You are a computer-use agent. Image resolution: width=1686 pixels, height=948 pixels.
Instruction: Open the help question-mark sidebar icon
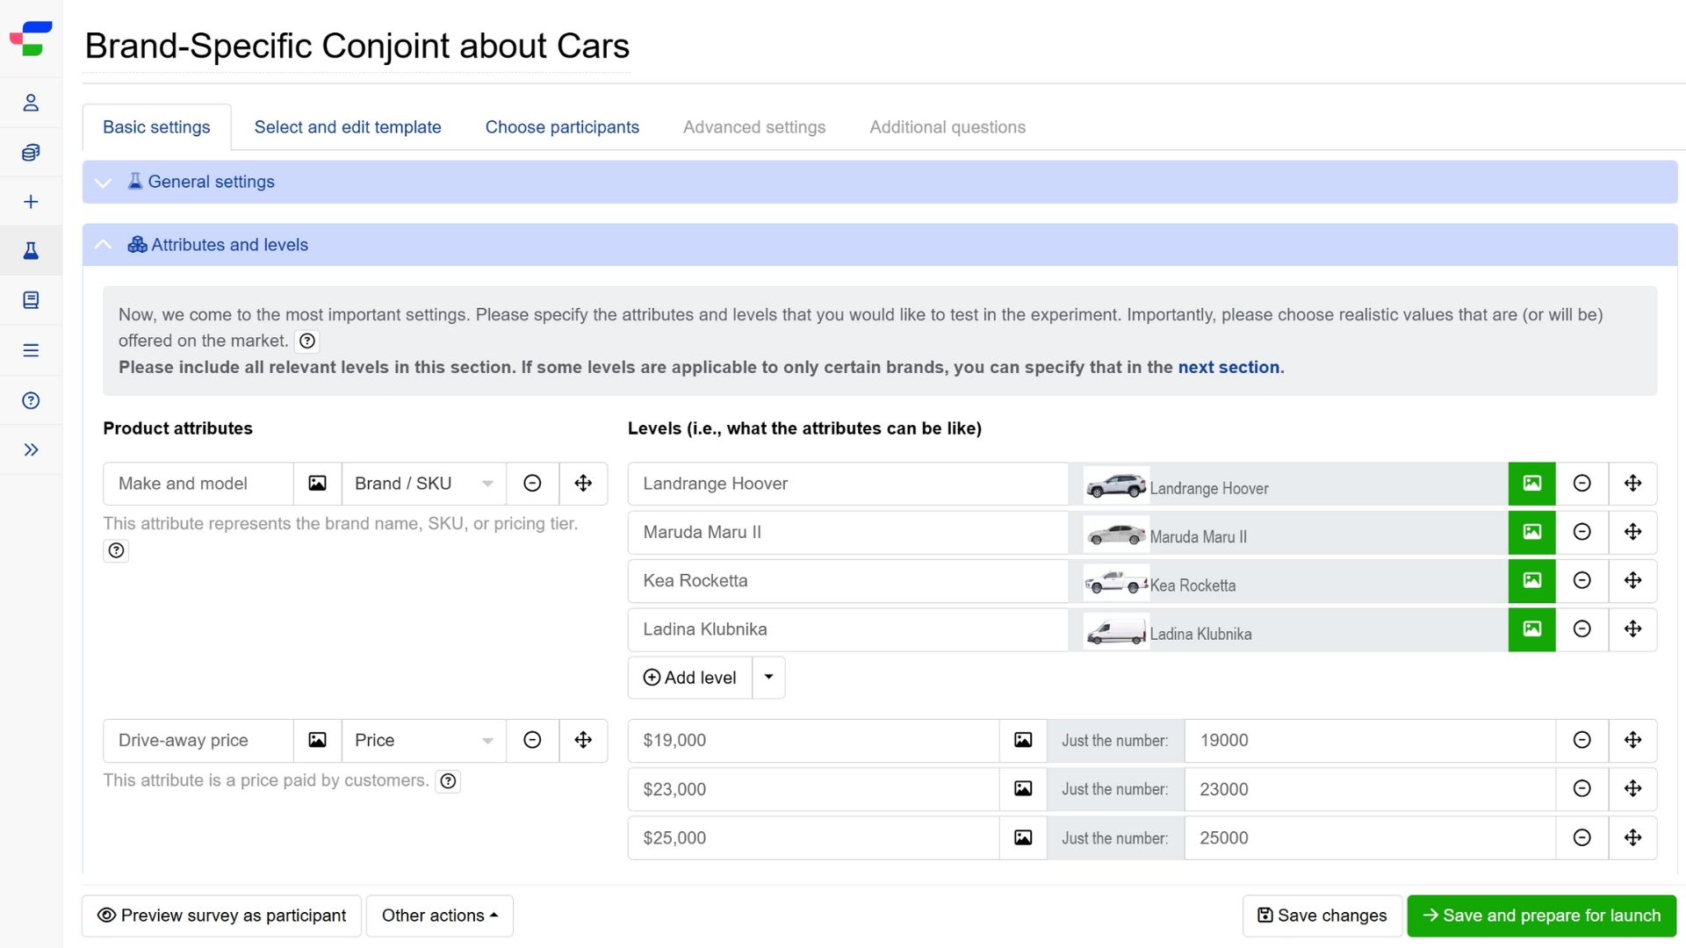[x=31, y=400]
